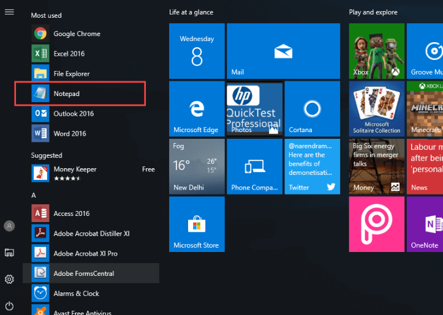Open suggested Money Keeper app icon

click(x=40, y=173)
